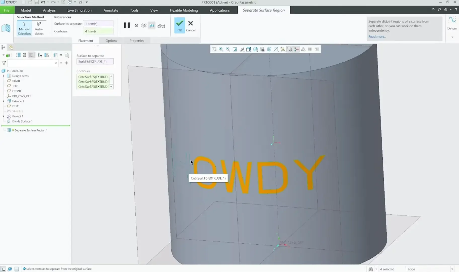
Task: Click the plus button beside tree search
Action: click(67, 63)
